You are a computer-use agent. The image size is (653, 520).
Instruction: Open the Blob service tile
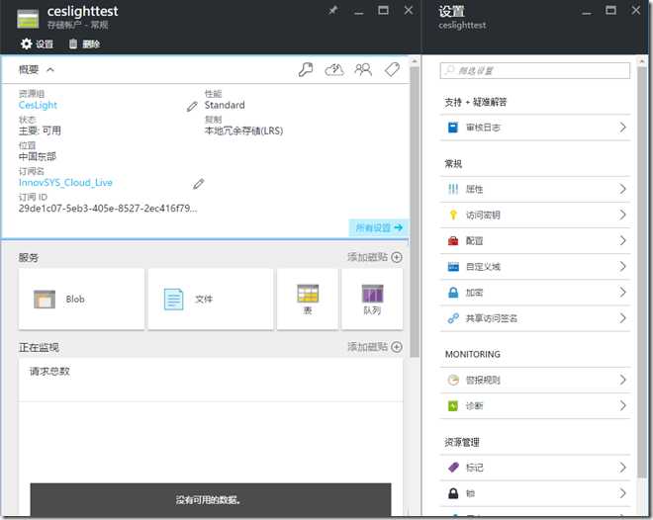click(81, 300)
